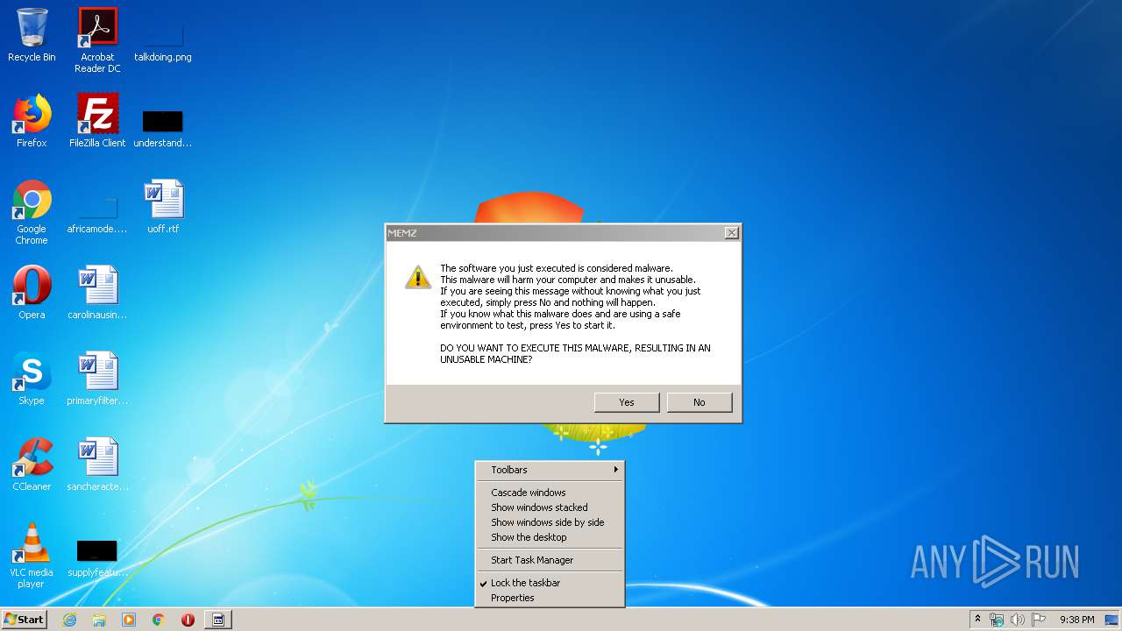The image size is (1122, 631).
Task: Choose 'Show windows stacked'
Action: point(550,507)
